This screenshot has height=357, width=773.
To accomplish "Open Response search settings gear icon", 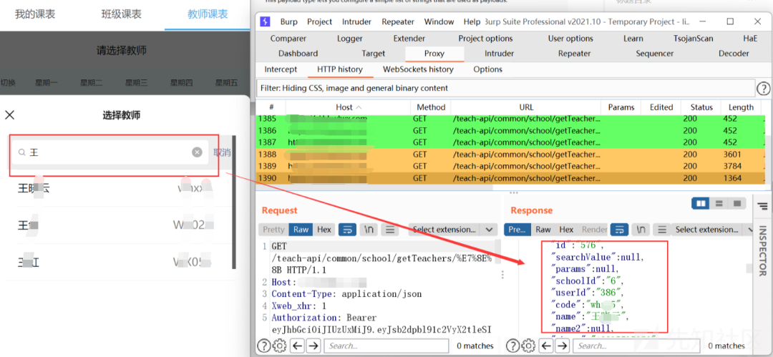I will coord(528,346).
